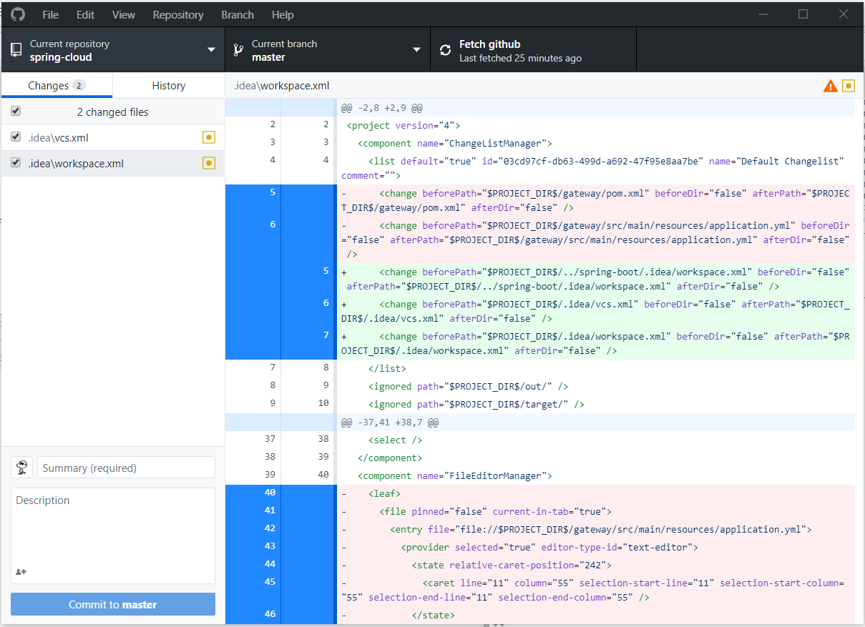
Task: Open the Current branch master dropdown
Action: pos(328,50)
